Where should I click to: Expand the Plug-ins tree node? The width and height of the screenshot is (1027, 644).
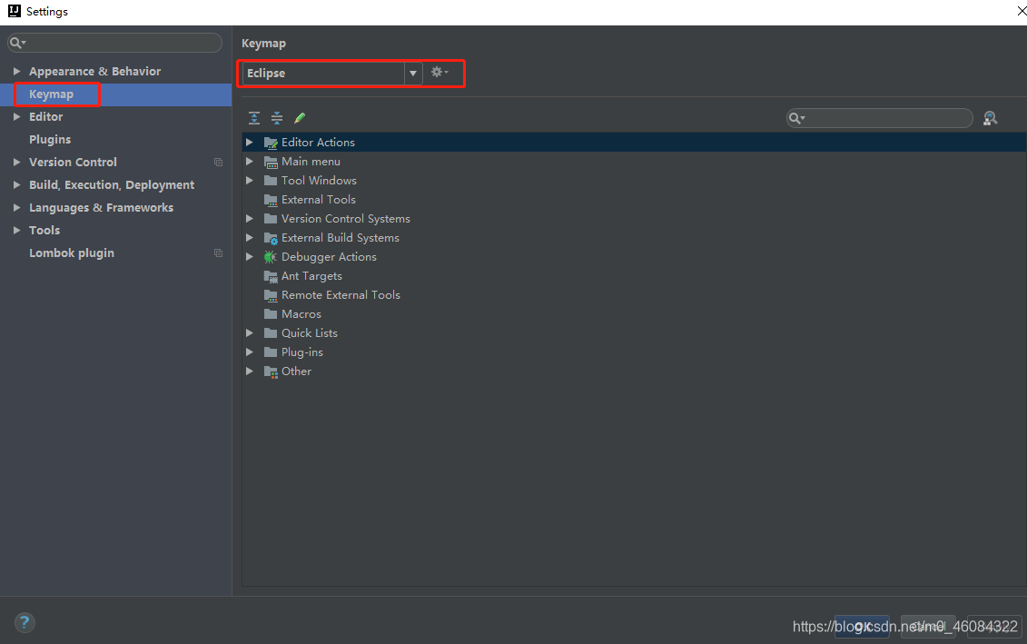click(x=250, y=352)
